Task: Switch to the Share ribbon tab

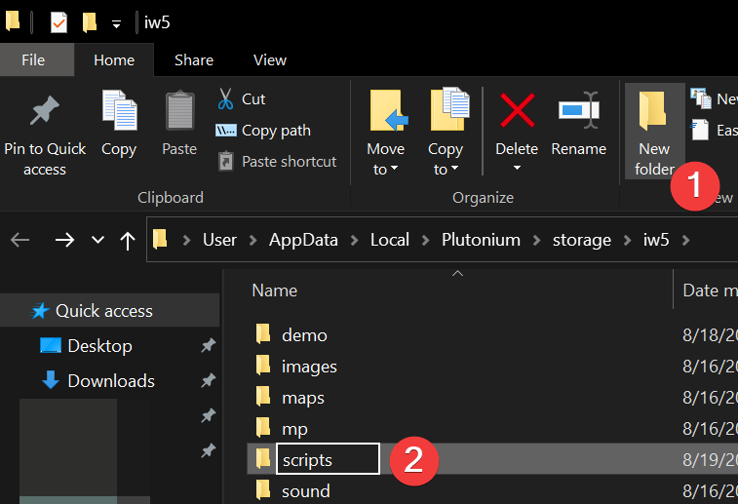Action: point(194,60)
